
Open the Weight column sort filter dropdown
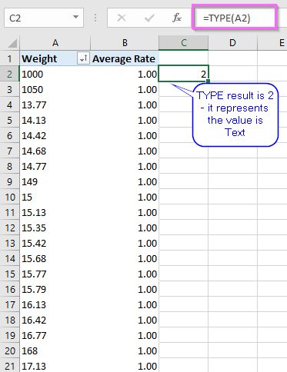(x=83, y=58)
